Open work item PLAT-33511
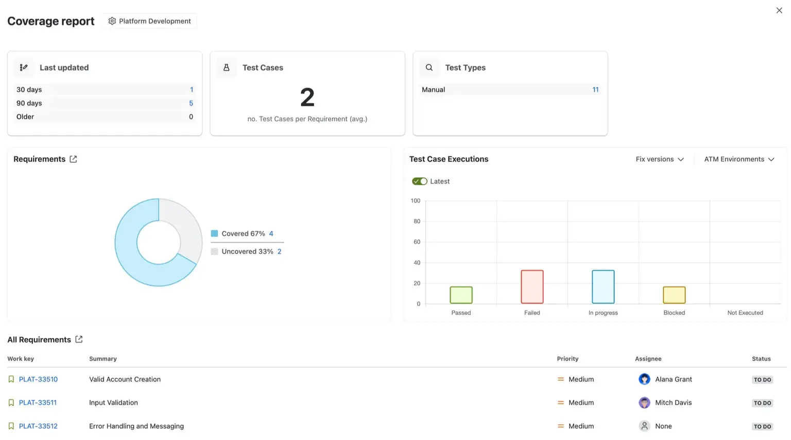Screen dimensions: 791x440 tap(38, 403)
